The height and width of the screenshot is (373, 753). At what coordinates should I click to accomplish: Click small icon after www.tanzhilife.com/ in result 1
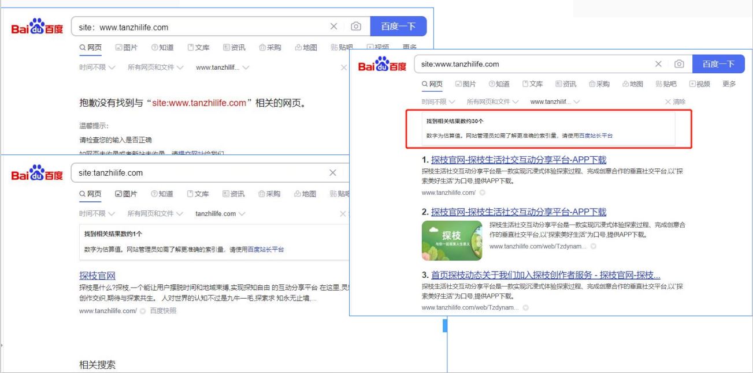(x=482, y=193)
